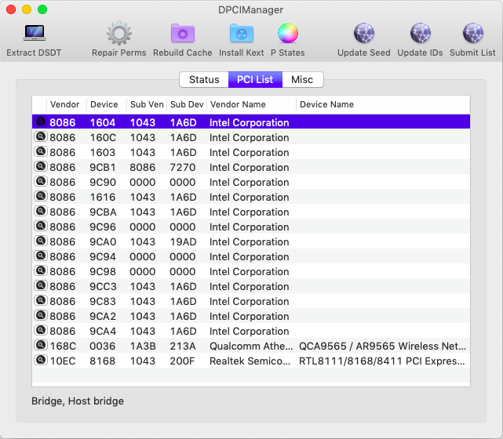Click device ID 9CC3 cell

103,286
